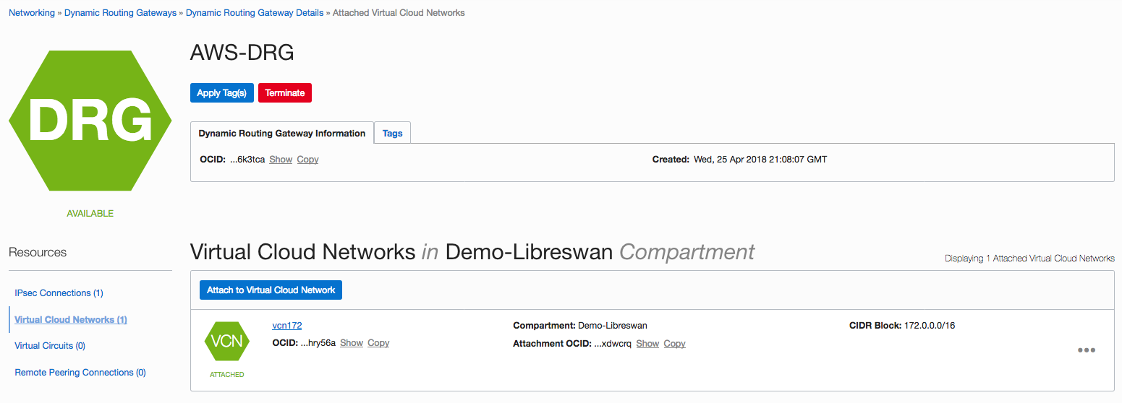The image size is (1122, 403).
Task: Click the AWS-DRG title text
Action: coord(242,53)
